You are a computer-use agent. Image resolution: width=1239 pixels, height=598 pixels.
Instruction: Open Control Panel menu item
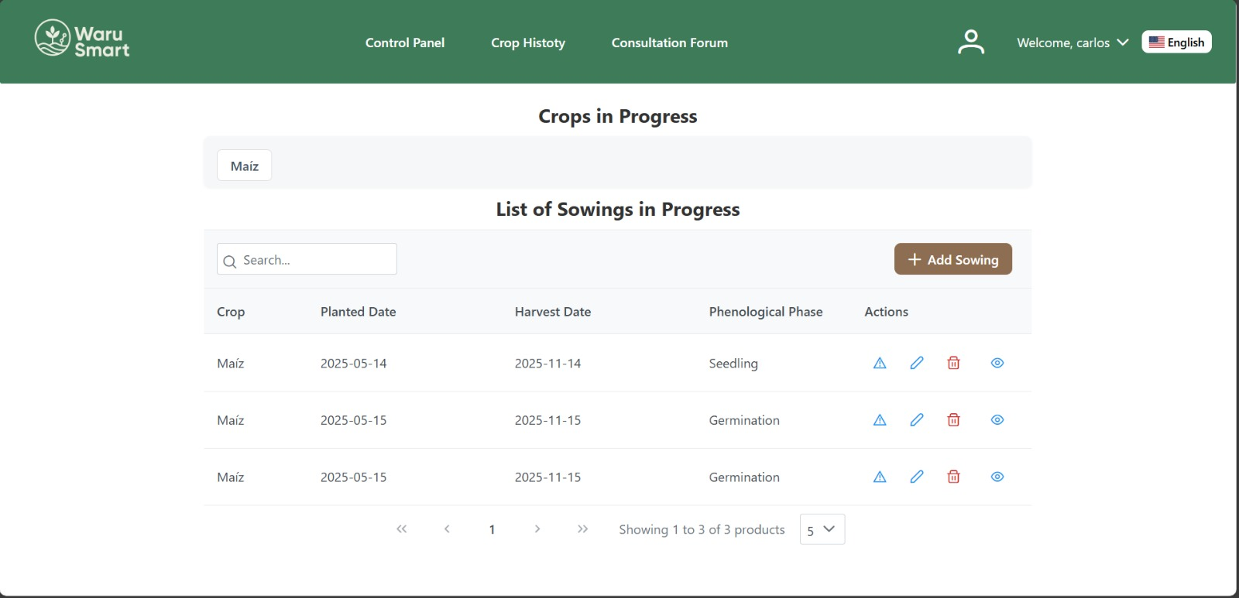(x=405, y=43)
